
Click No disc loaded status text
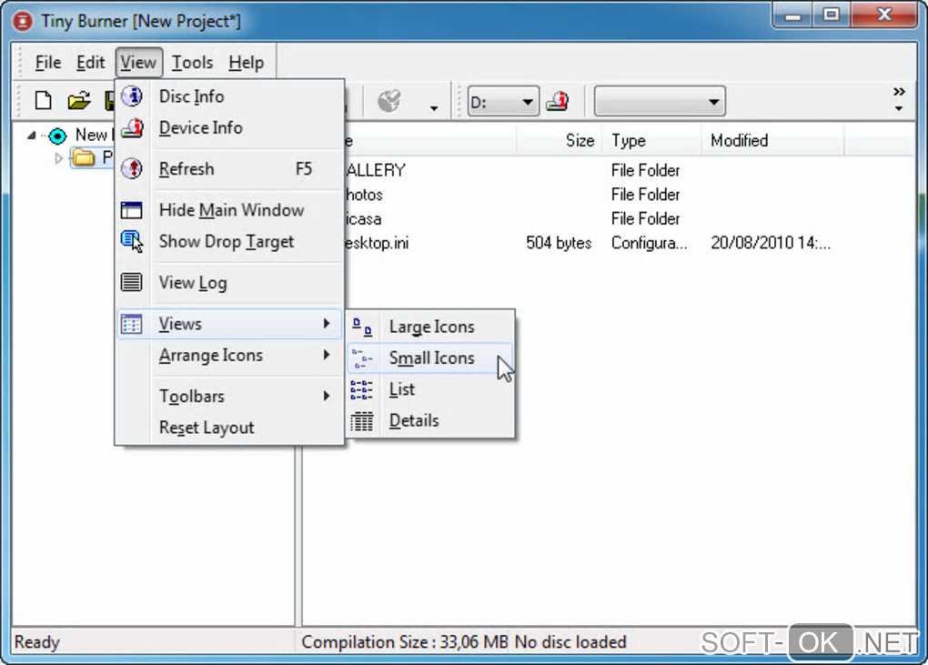(570, 642)
